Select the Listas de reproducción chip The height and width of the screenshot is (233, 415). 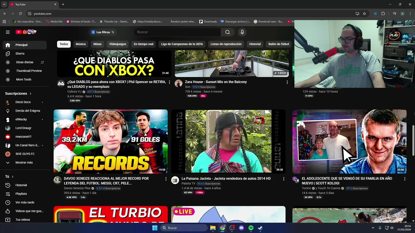coord(226,44)
